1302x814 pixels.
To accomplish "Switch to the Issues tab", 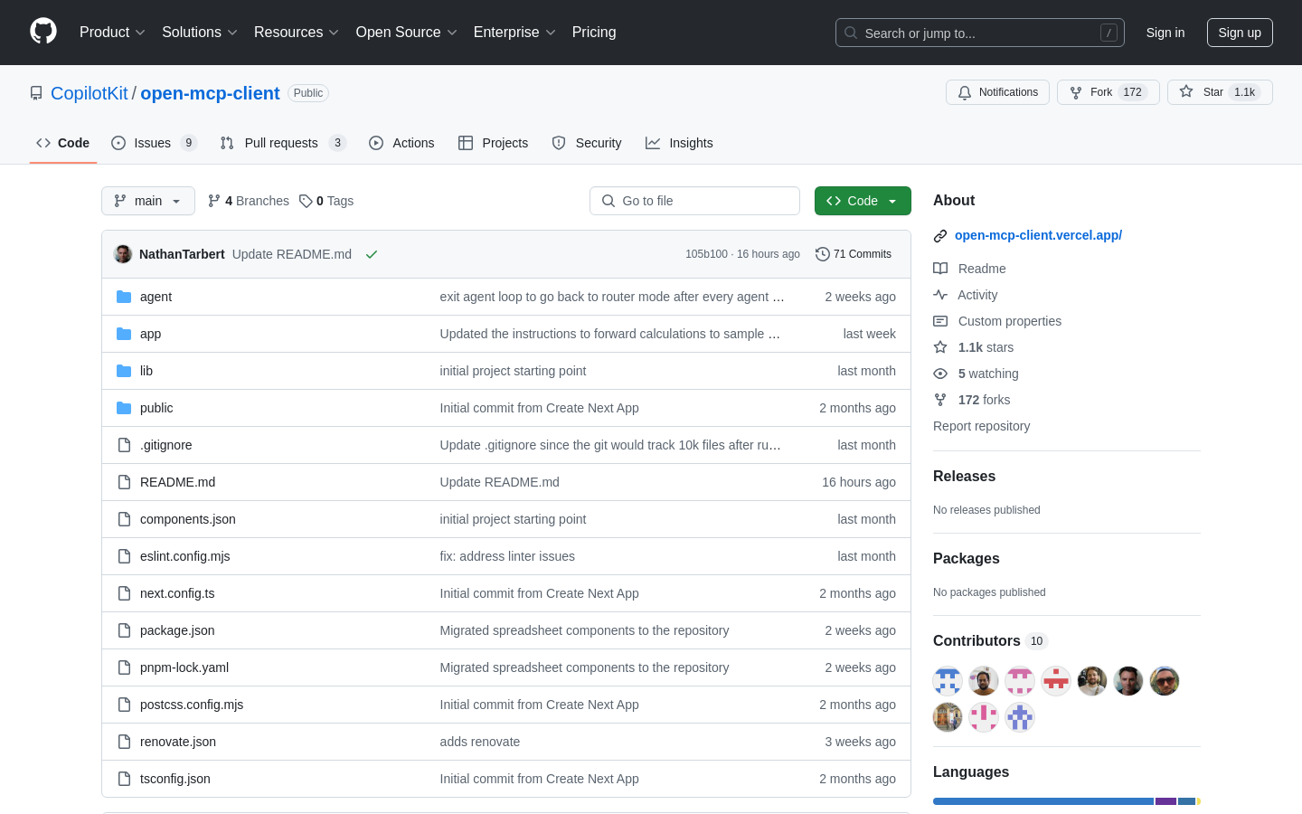I will 154,143.
